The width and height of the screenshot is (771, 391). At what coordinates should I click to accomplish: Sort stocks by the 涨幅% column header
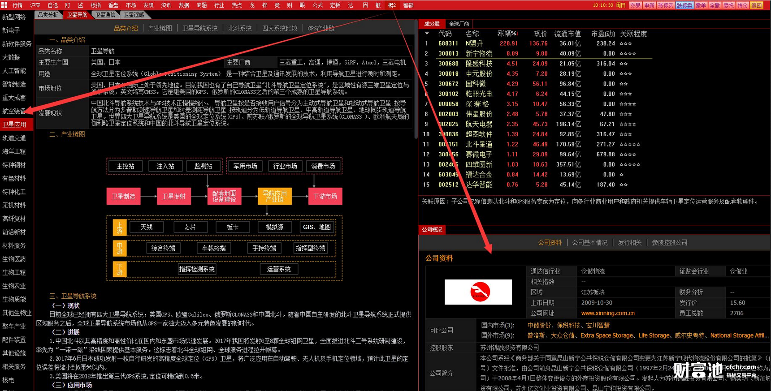(x=507, y=34)
